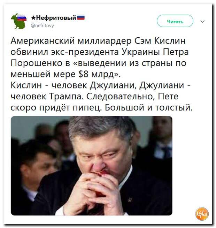This screenshot has height=228, width=216.
Task: Click the green rabbit profile avatar
Action: (x=19, y=21)
